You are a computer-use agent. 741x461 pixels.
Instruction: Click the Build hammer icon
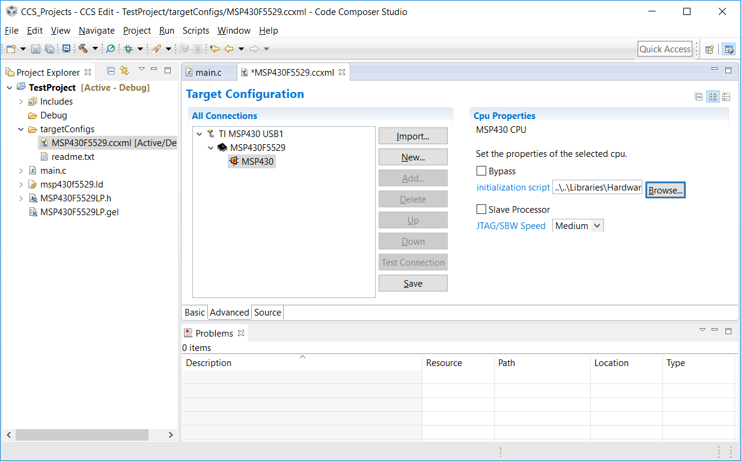83,49
